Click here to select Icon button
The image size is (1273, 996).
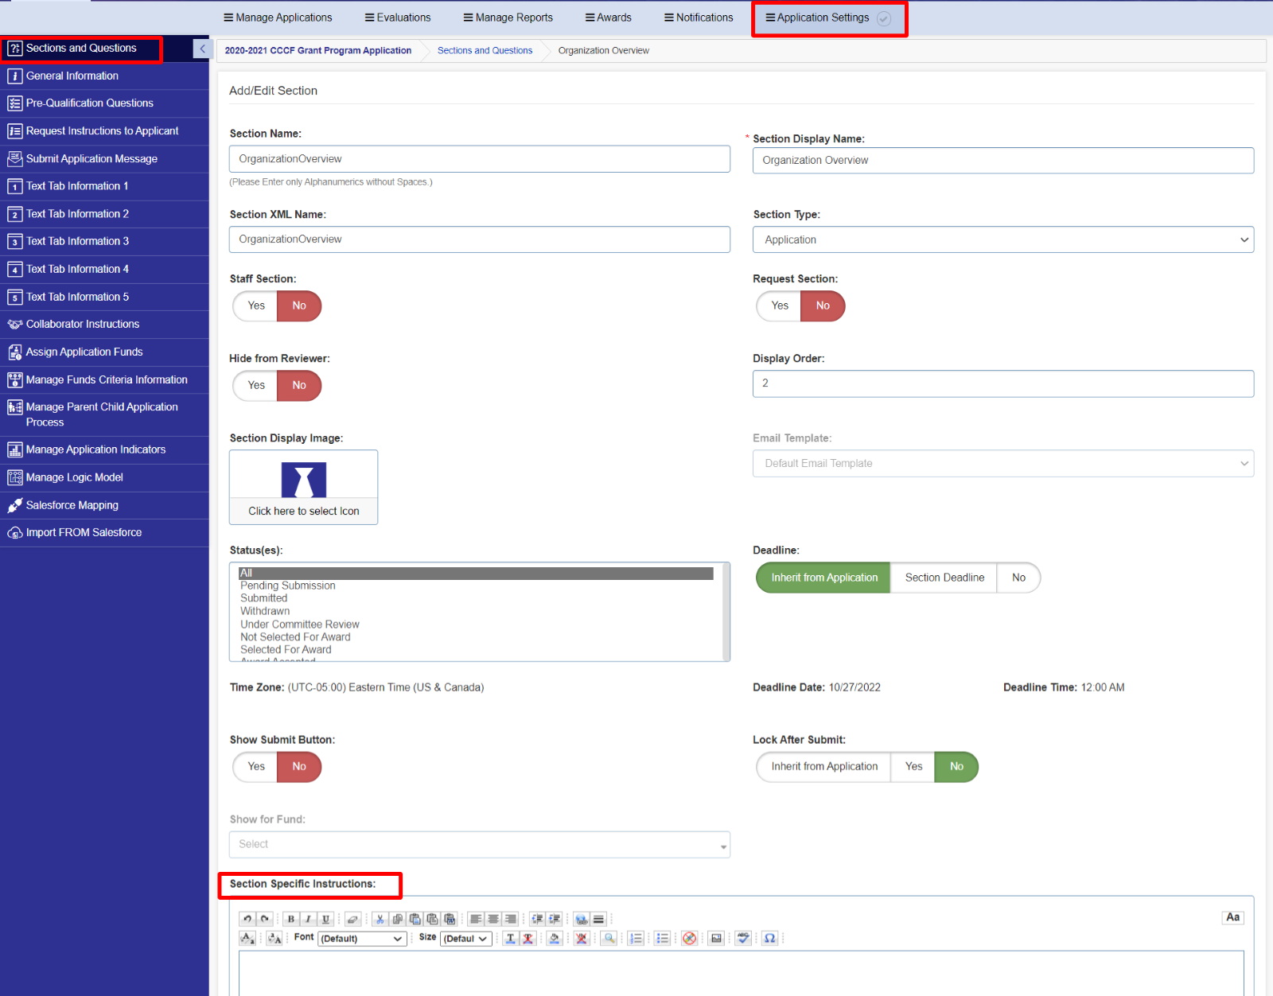point(303,511)
